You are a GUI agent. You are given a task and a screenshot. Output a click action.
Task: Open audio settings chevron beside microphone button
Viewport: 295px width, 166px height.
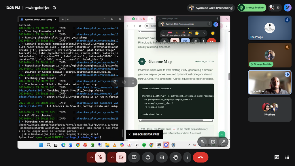pos(91,157)
